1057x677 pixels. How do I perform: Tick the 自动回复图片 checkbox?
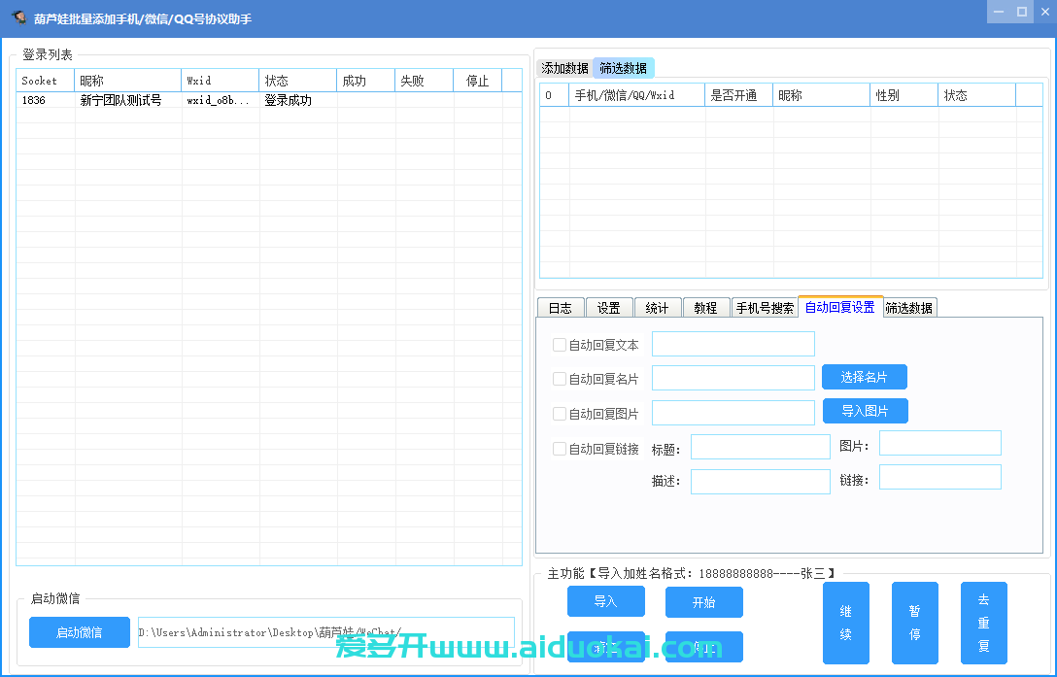560,414
